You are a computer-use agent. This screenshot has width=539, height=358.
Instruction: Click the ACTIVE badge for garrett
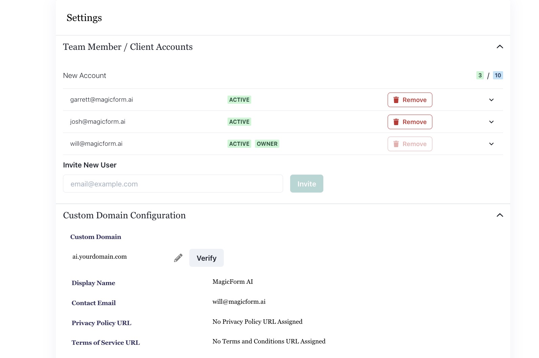pyautogui.click(x=239, y=100)
